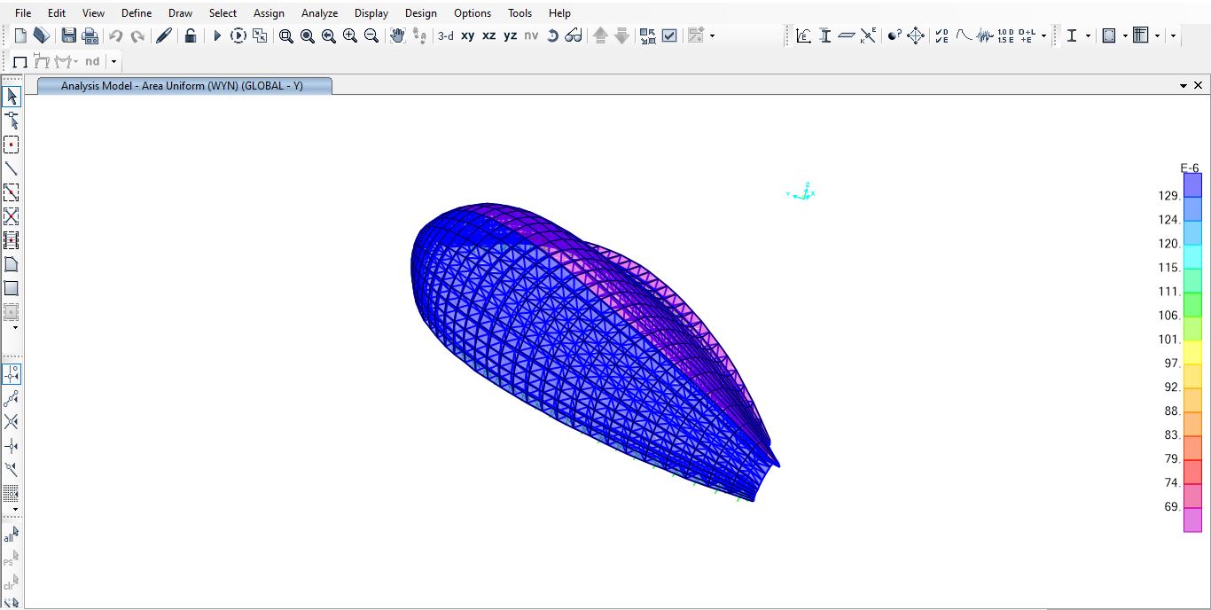Open the response spectrum curve icon

tap(964, 35)
